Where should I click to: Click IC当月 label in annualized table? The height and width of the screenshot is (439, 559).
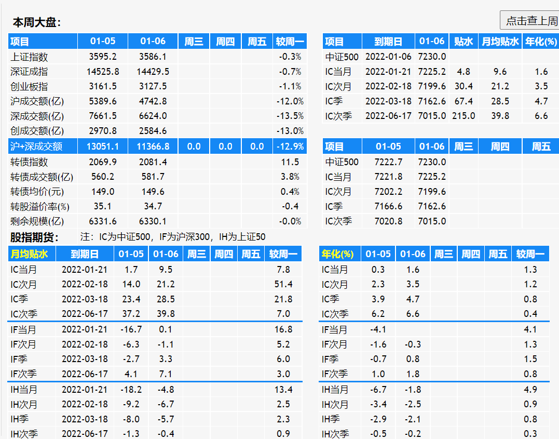pos(335,270)
